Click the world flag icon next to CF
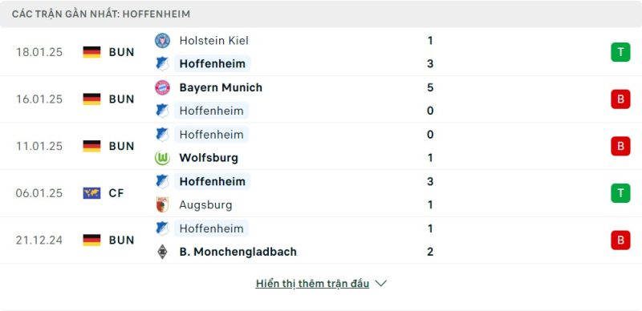Image resolution: width=642 pixels, height=311 pixels. 91,193
